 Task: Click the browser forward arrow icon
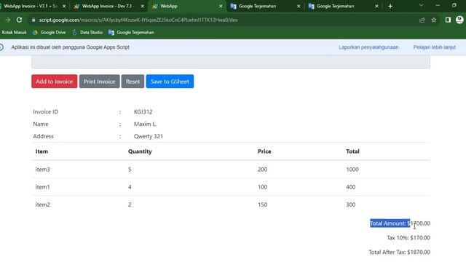[8, 20]
